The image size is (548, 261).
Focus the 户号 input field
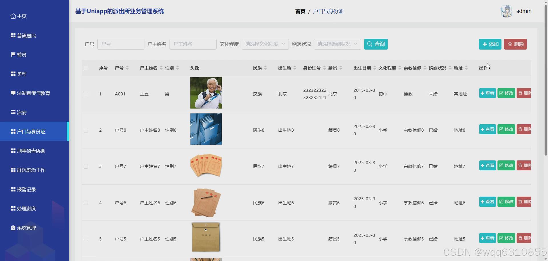(x=121, y=44)
